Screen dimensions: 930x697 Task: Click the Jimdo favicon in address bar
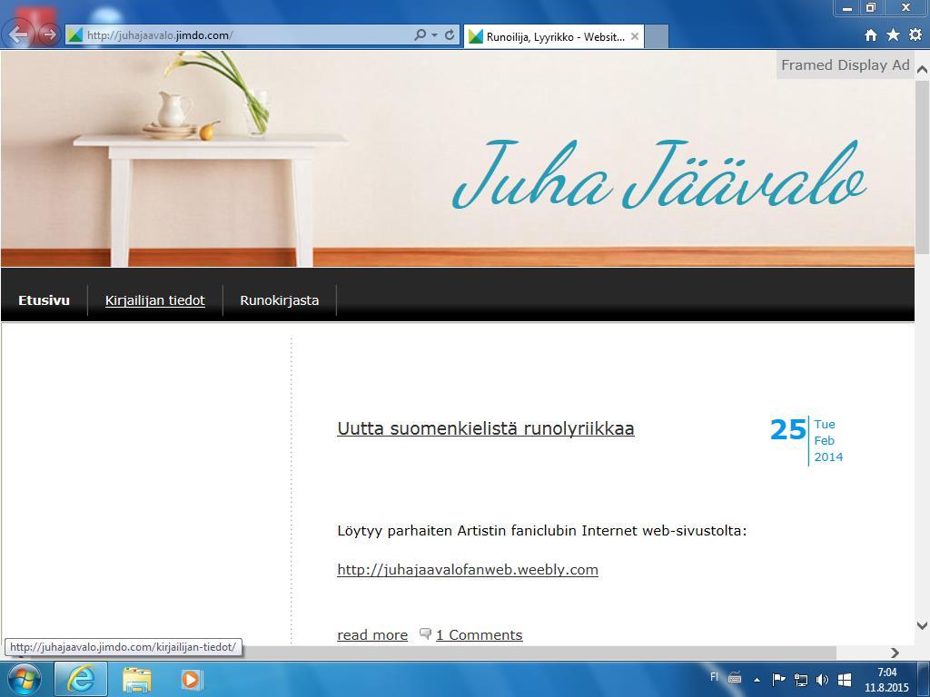[x=74, y=35]
